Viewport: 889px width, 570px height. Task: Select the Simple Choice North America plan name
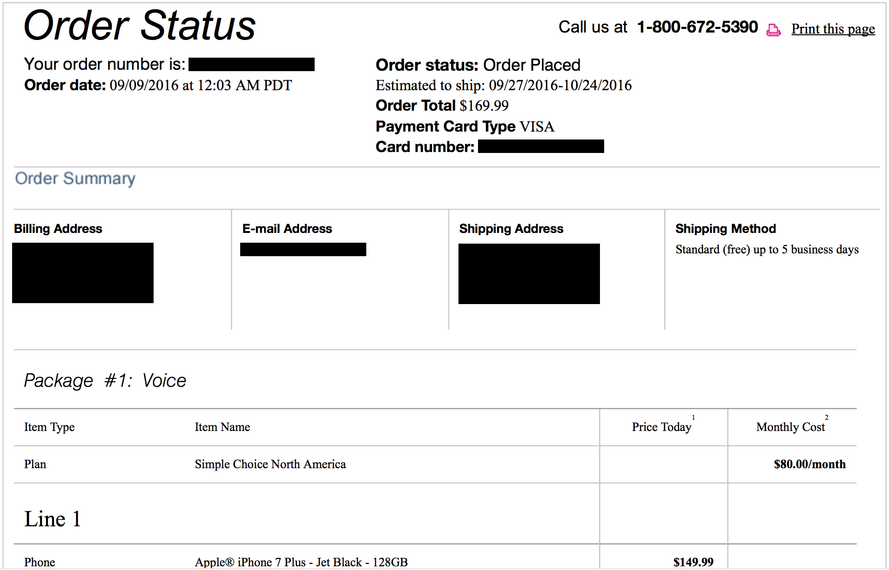pyautogui.click(x=270, y=464)
